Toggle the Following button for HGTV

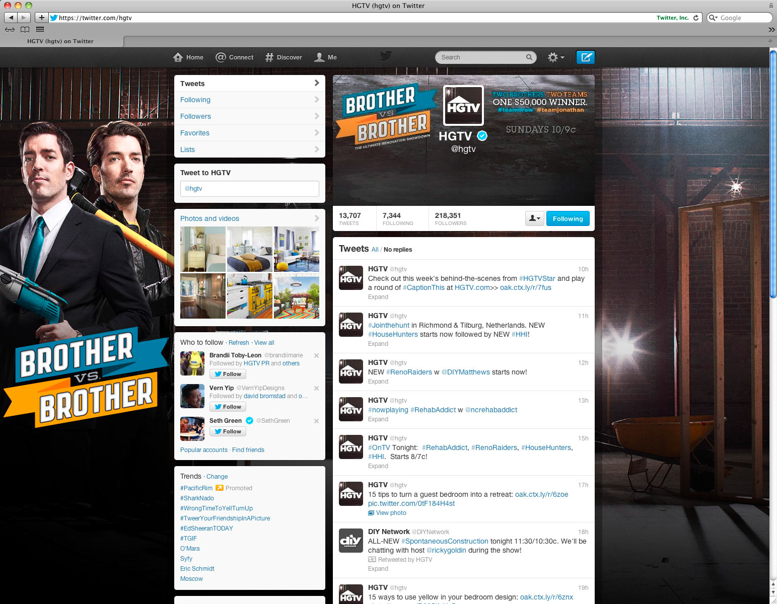tap(568, 218)
